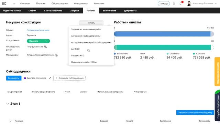Open the Используемые материалы sub-tab
Screen dimensions: 220x124
pyautogui.click(x=110, y=92)
